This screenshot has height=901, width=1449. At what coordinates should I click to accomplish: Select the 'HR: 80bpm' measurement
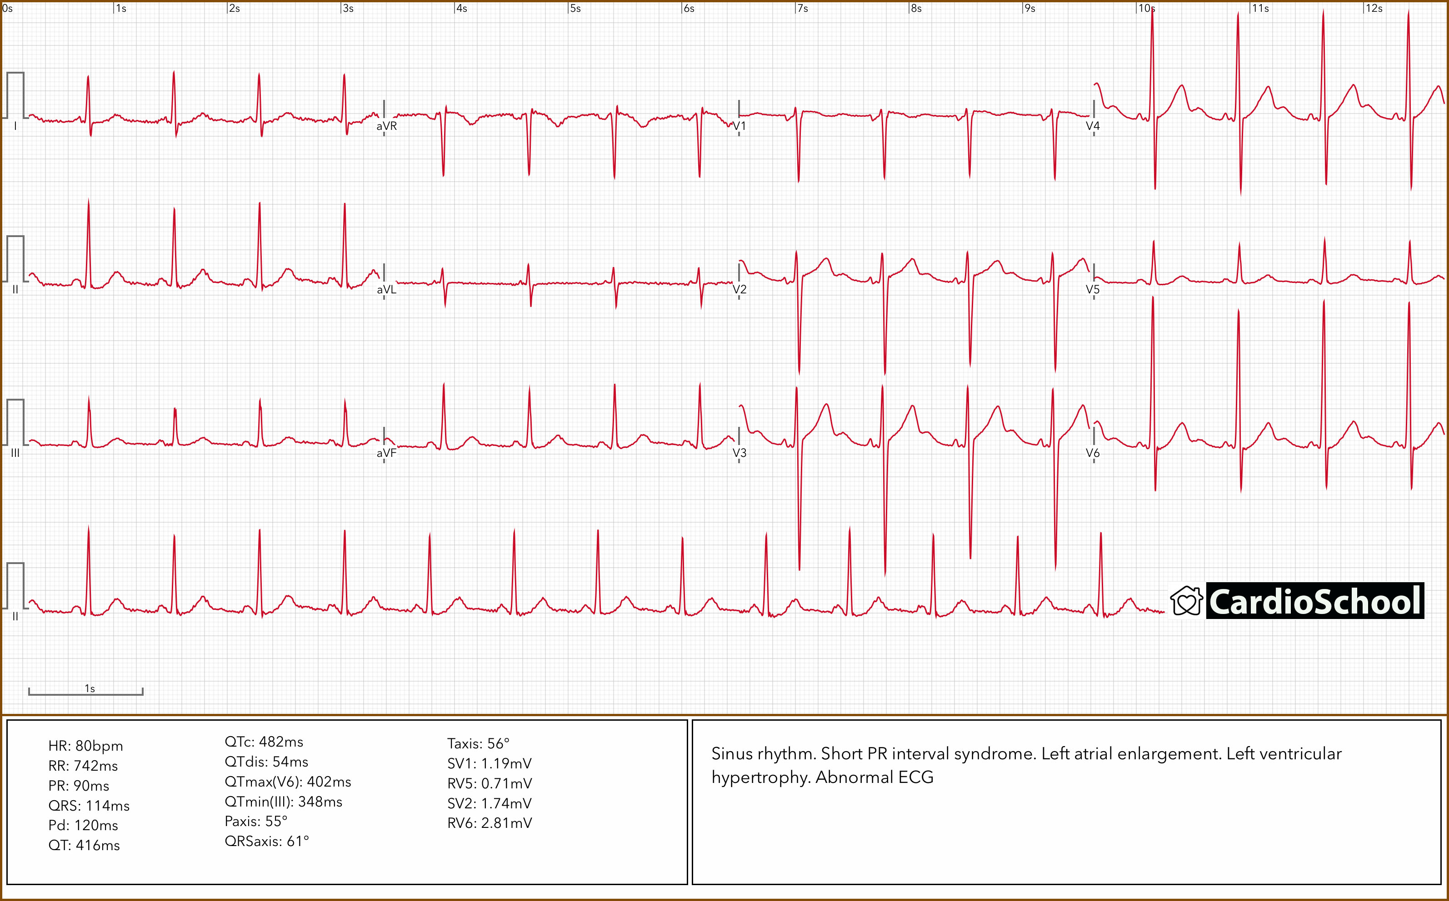pos(86,746)
